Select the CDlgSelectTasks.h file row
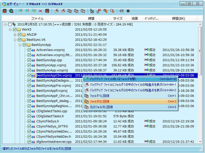This screenshot has width=205, height=153. (x=100, y=116)
